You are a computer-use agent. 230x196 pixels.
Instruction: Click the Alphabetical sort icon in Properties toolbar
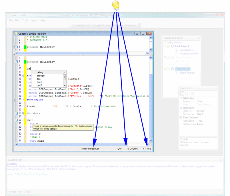[x=187, y=93]
